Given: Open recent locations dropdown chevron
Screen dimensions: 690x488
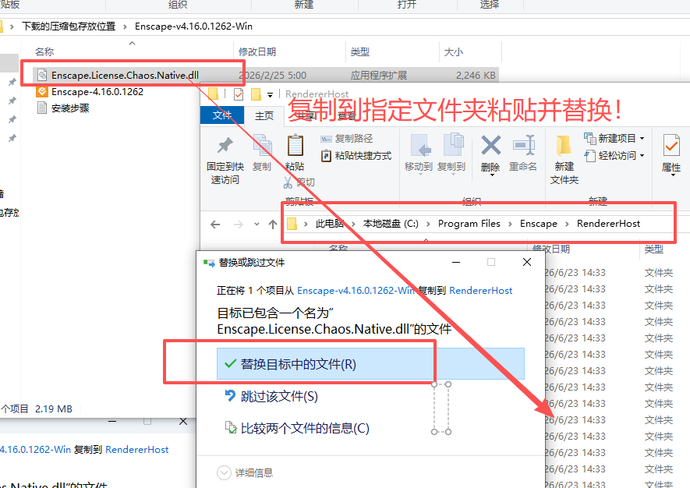Looking at the screenshot, I should 257,224.
